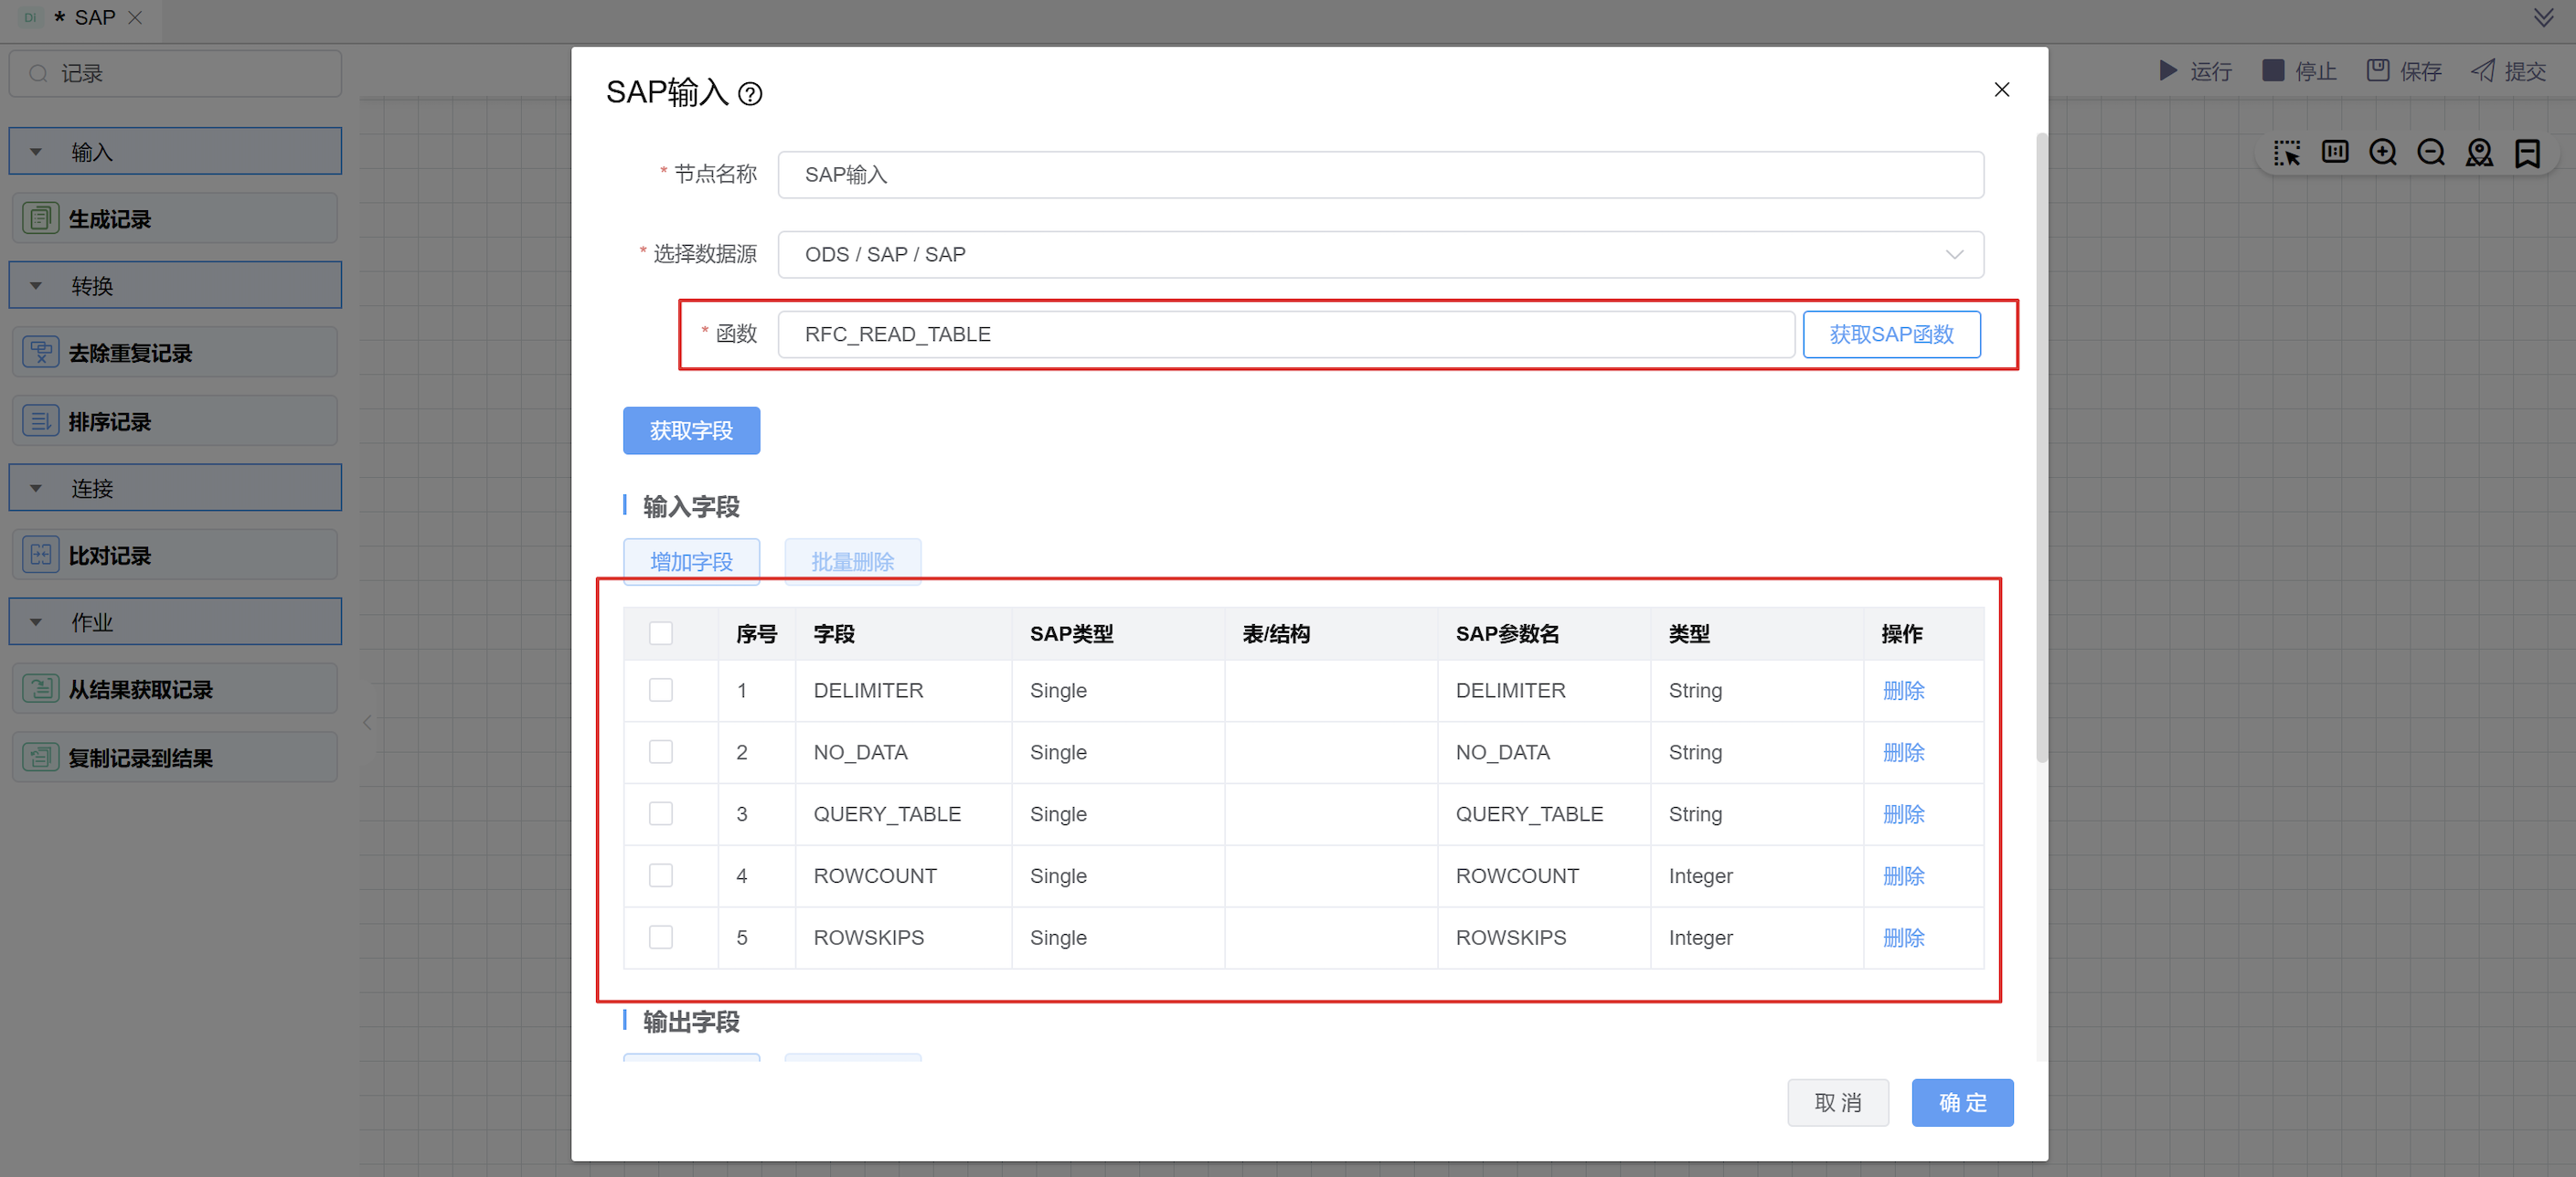Click the zoom-out magnifier icon in canvas toolbar
Viewport: 2576px width, 1177px height.
click(2430, 152)
